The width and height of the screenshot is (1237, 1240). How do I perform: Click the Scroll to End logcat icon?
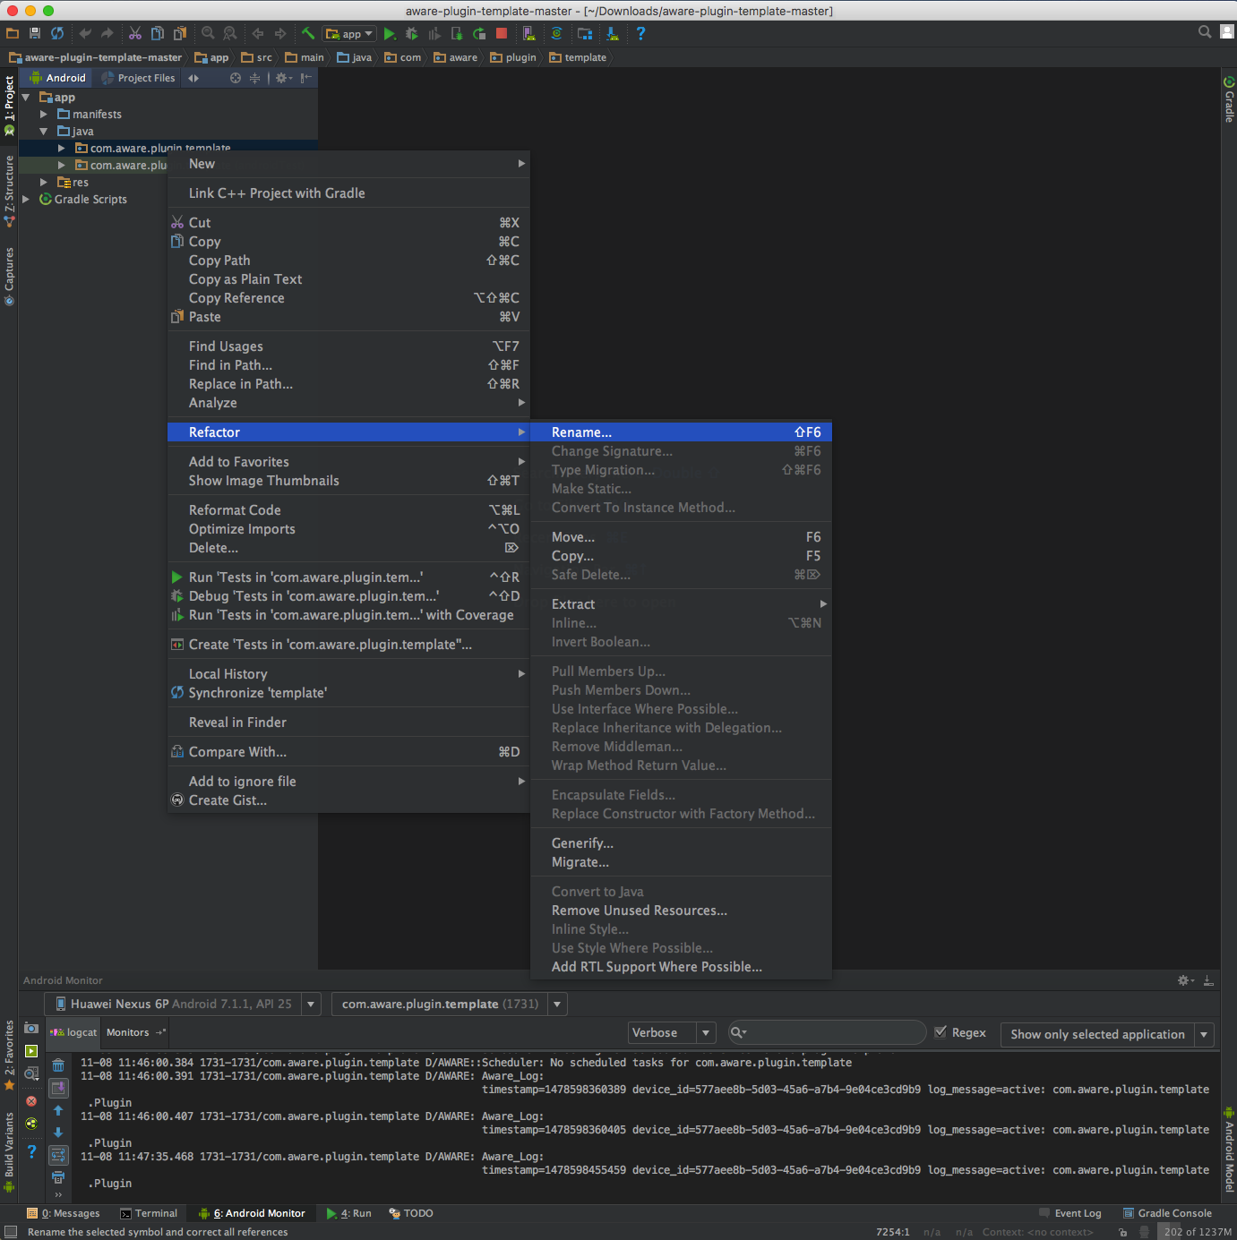click(x=58, y=1088)
